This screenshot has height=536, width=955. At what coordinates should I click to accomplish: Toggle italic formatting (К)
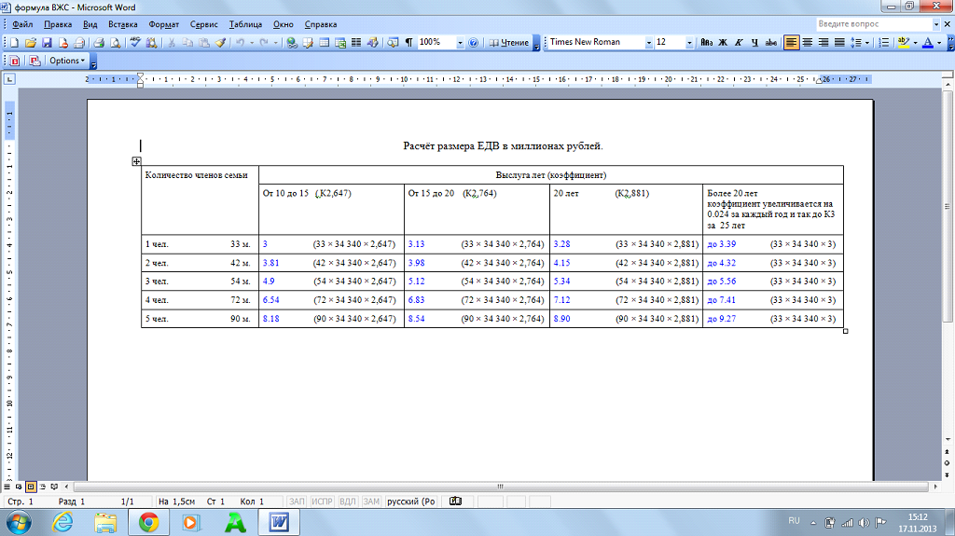[x=740, y=43]
